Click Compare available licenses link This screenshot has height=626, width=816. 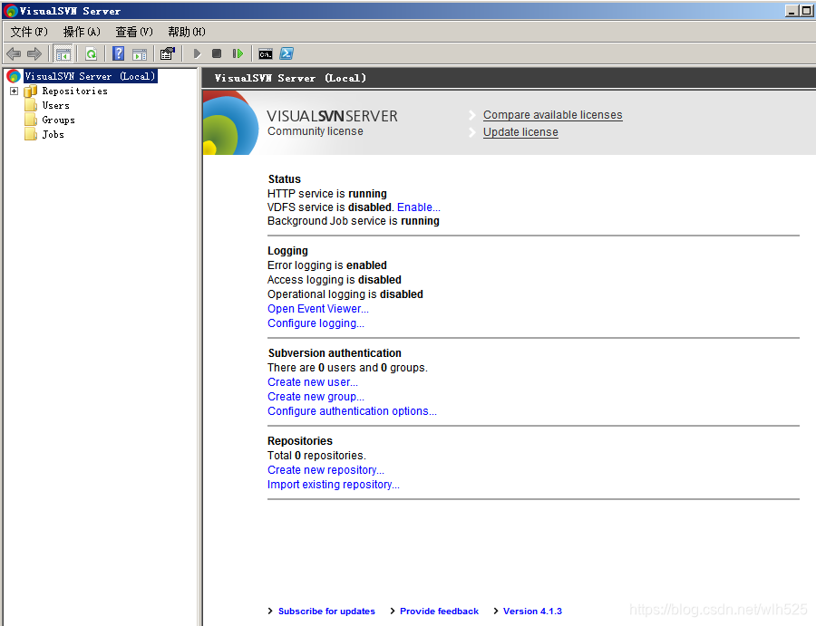(553, 115)
